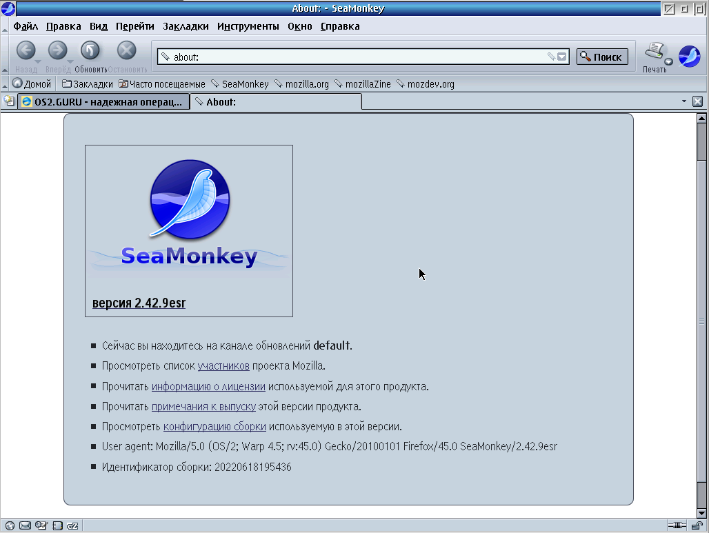
Task: Click the scrollbar up arrow
Action: coord(702,119)
